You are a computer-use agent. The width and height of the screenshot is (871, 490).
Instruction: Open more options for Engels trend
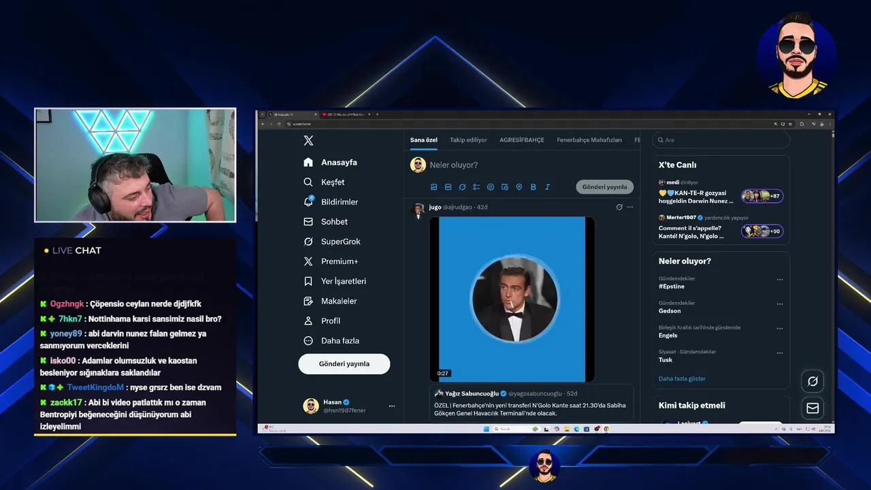click(x=780, y=328)
